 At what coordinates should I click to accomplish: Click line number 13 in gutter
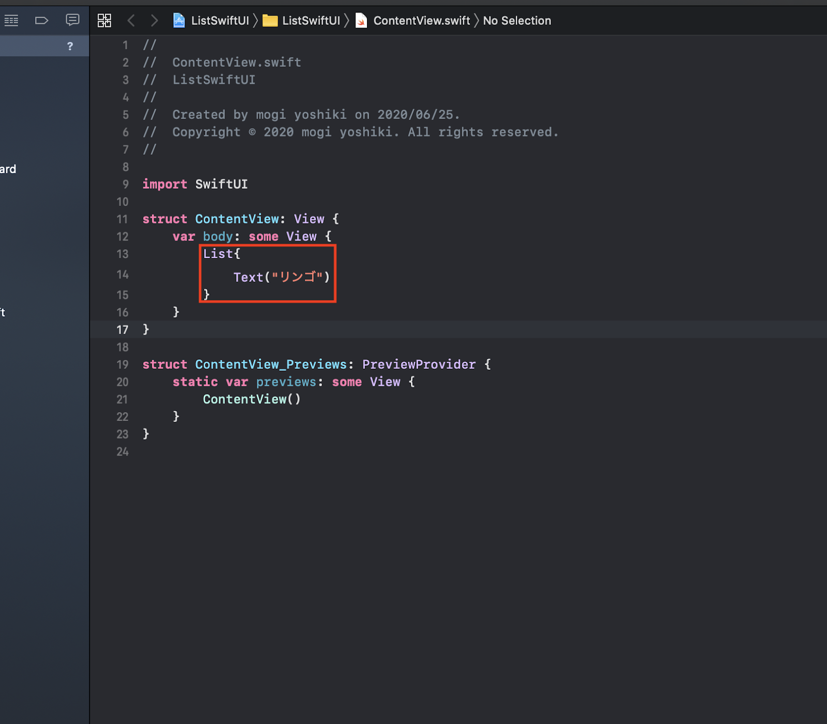pos(122,254)
